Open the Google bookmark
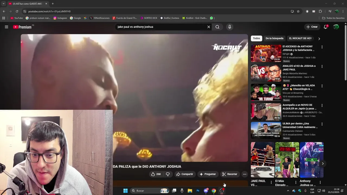The width and height of the screenshot is (347, 195). [75, 18]
